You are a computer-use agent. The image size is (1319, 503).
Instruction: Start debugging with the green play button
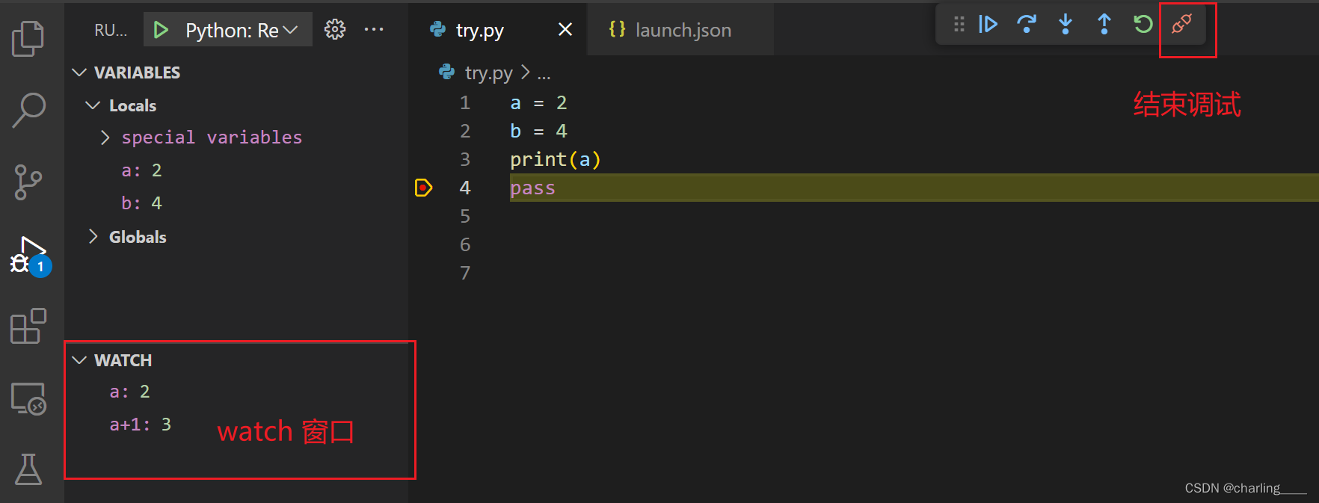pos(160,30)
